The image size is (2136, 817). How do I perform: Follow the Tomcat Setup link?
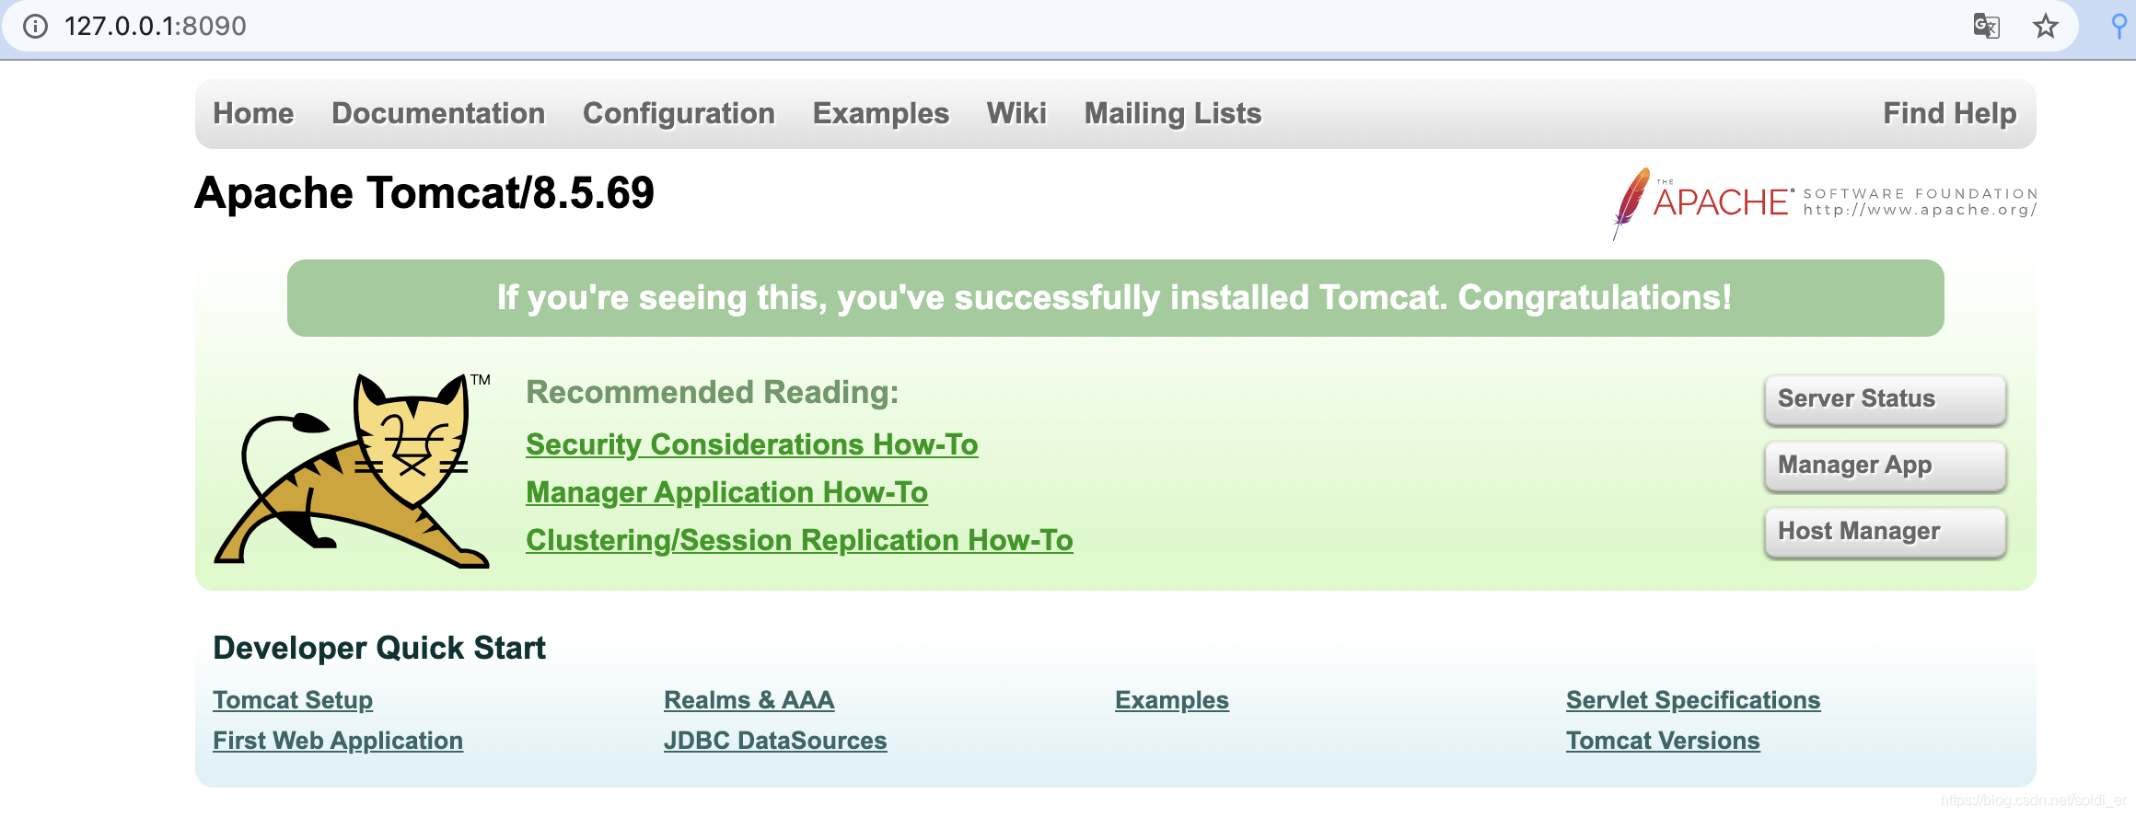(x=293, y=700)
